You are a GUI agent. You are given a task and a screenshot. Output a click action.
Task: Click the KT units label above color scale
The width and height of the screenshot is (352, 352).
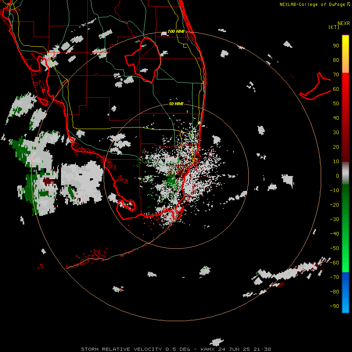pos(334,27)
